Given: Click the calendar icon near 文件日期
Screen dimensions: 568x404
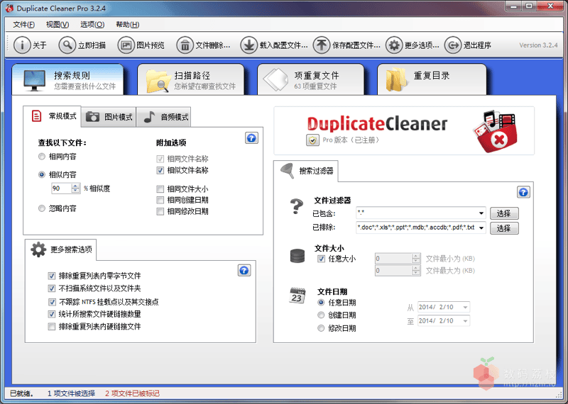Looking at the screenshot, I should tap(297, 296).
